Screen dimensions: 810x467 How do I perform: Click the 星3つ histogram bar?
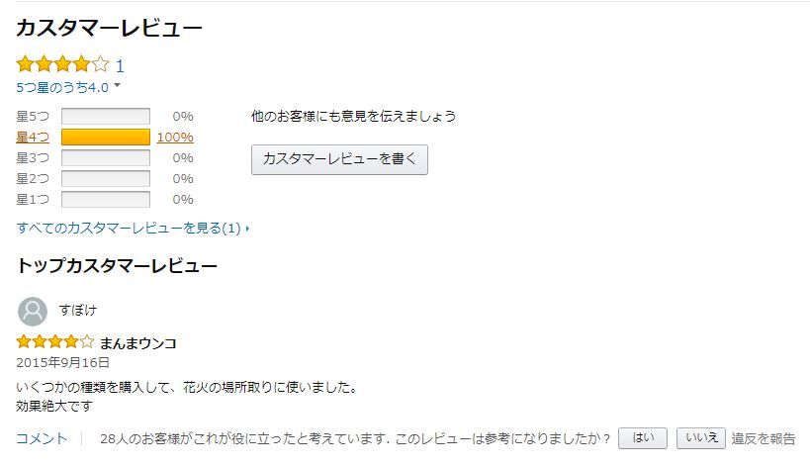click(x=106, y=157)
